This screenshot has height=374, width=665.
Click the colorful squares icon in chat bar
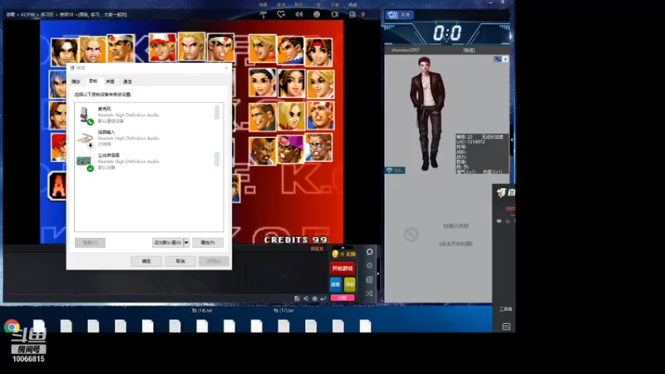[297, 298]
